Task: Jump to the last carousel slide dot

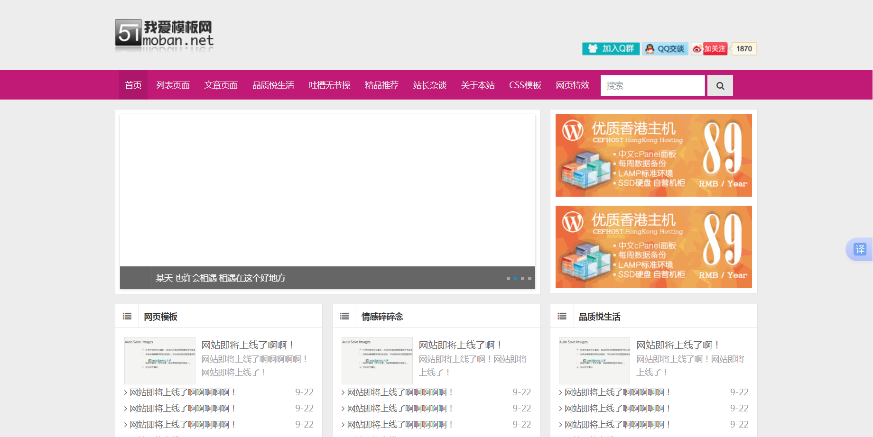Action: tap(529, 278)
